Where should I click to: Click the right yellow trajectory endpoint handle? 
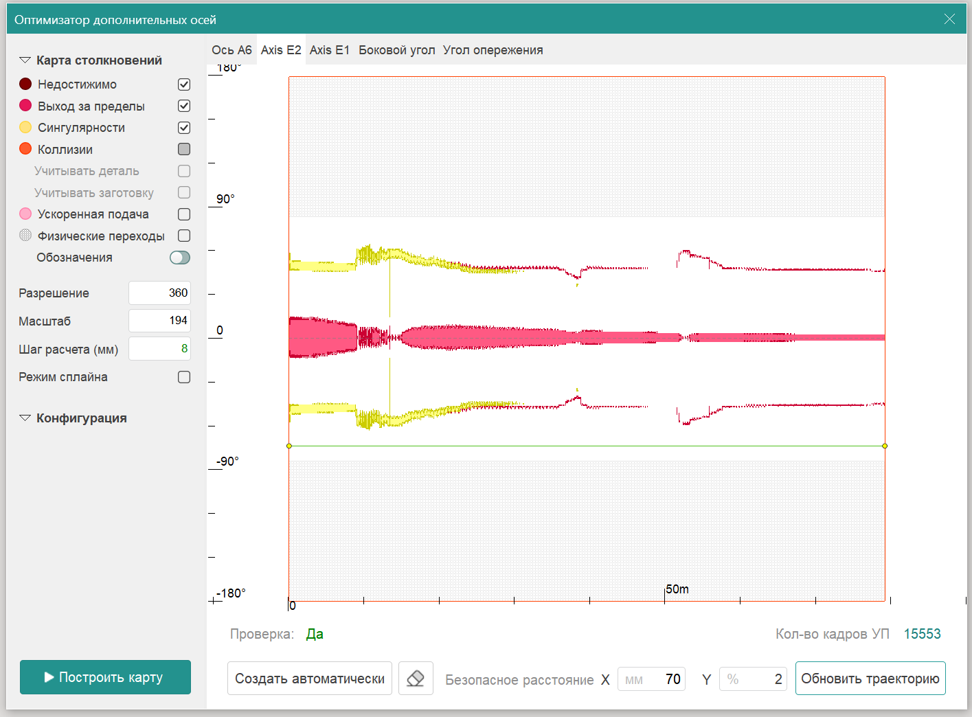(885, 446)
